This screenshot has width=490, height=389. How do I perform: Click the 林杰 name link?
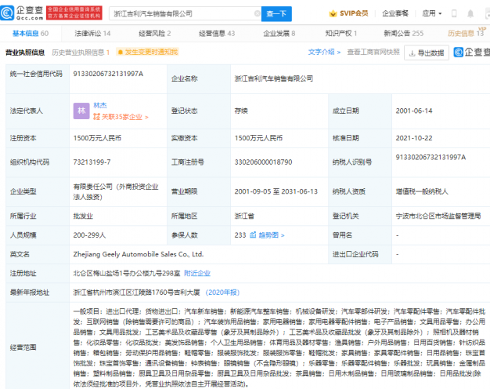tap(100, 105)
